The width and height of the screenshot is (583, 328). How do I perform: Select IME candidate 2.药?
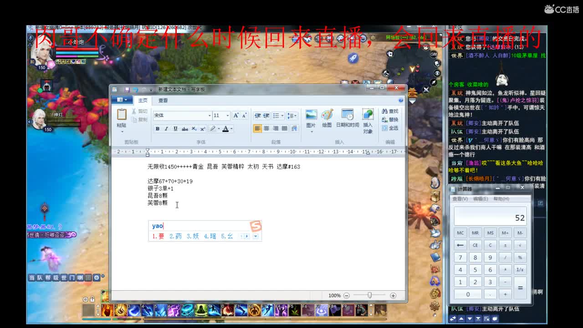175,236
